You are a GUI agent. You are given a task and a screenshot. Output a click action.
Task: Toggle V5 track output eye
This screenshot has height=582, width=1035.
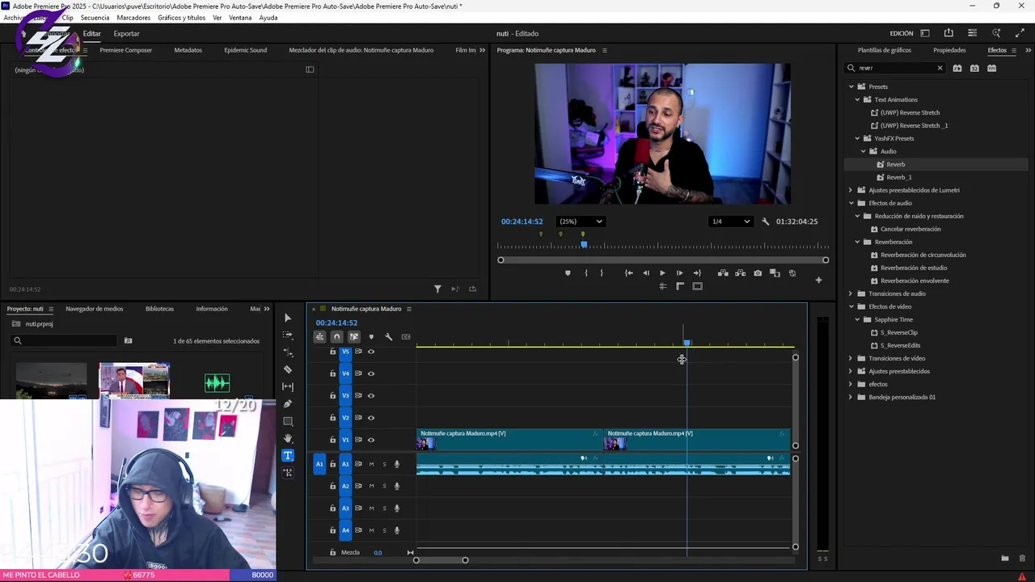pos(371,352)
